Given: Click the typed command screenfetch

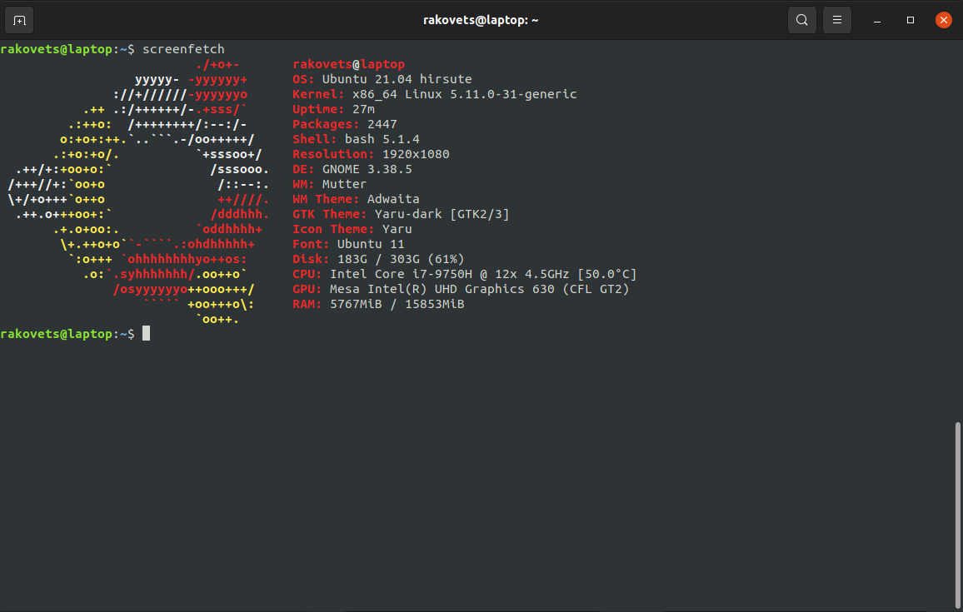Looking at the screenshot, I should [183, 49].
